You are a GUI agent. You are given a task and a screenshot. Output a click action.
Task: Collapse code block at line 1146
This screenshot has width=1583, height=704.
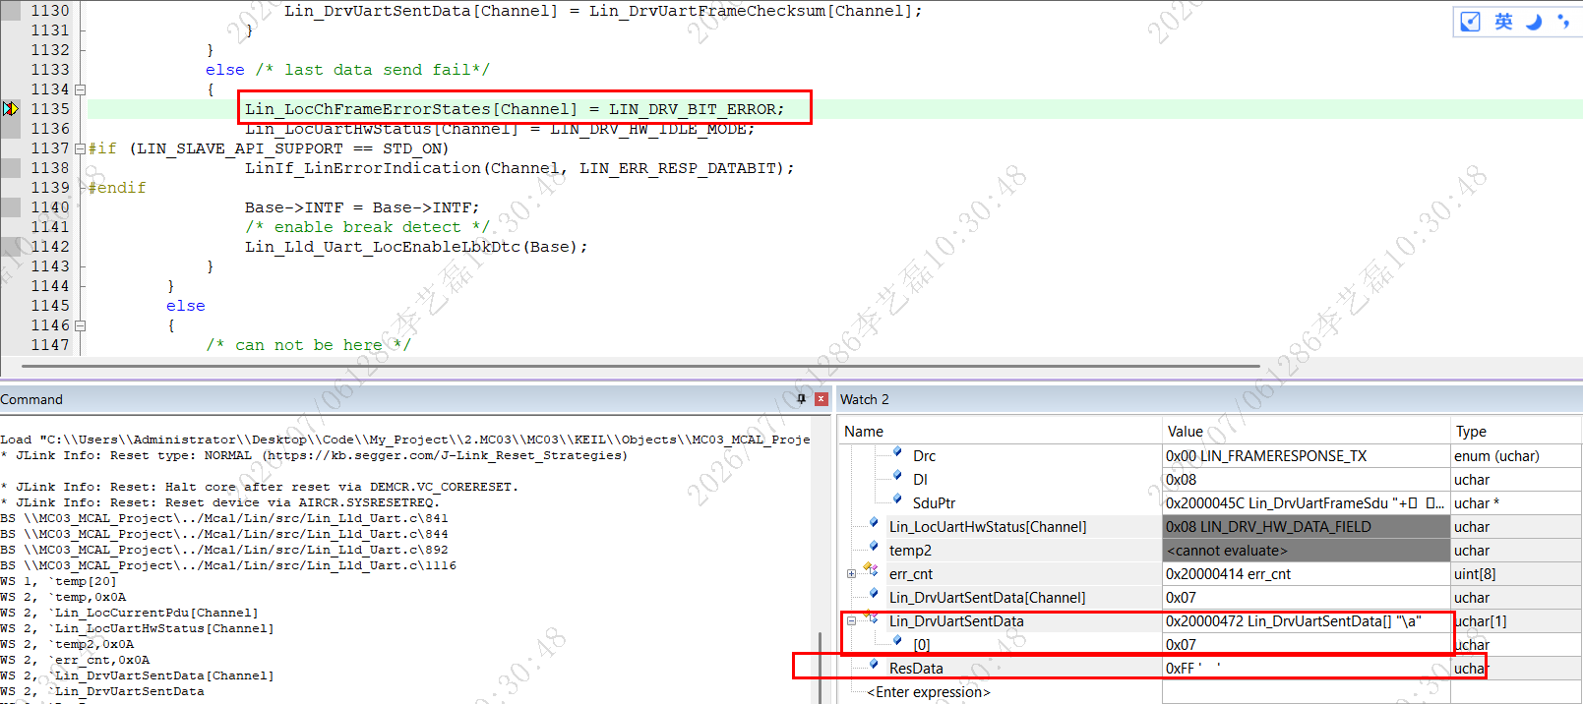point(81,325)
